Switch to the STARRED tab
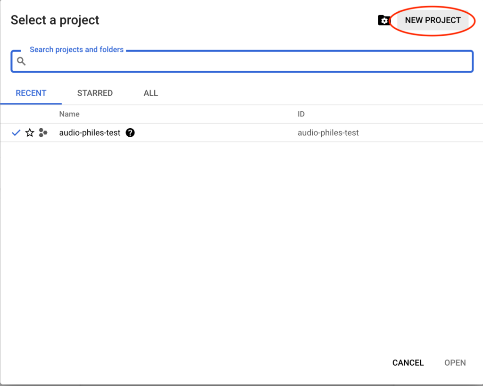Viewport: 483px width, 386px height. [95, 93]
